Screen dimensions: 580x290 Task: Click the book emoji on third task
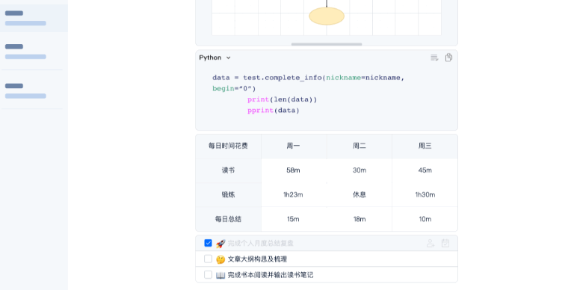coord(220,275)
